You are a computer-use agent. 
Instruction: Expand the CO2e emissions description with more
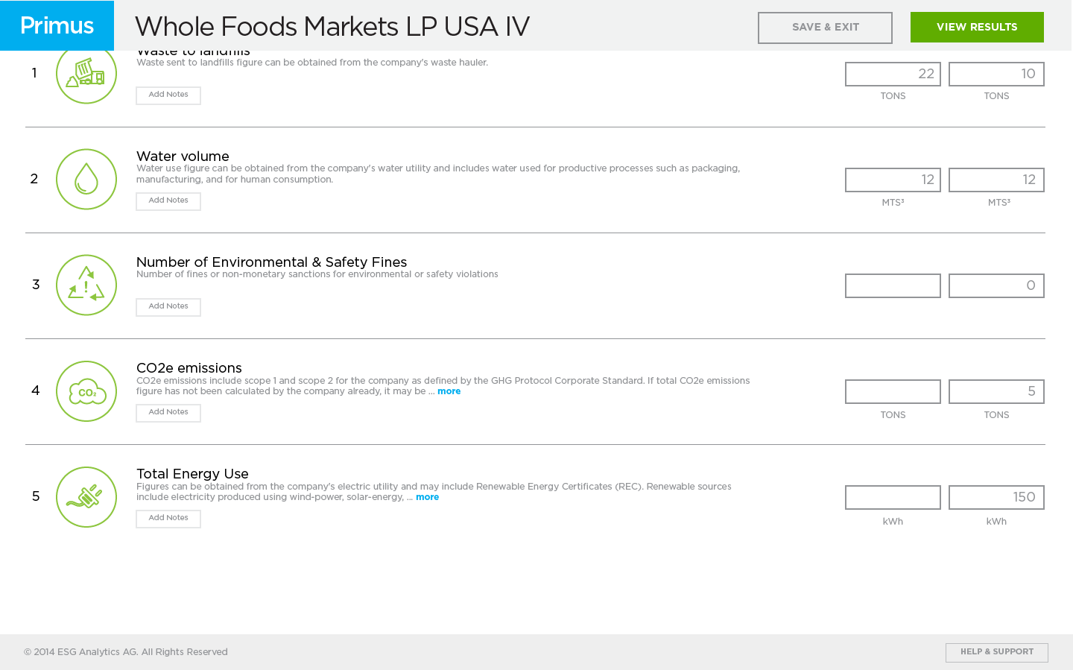point(449,391)
